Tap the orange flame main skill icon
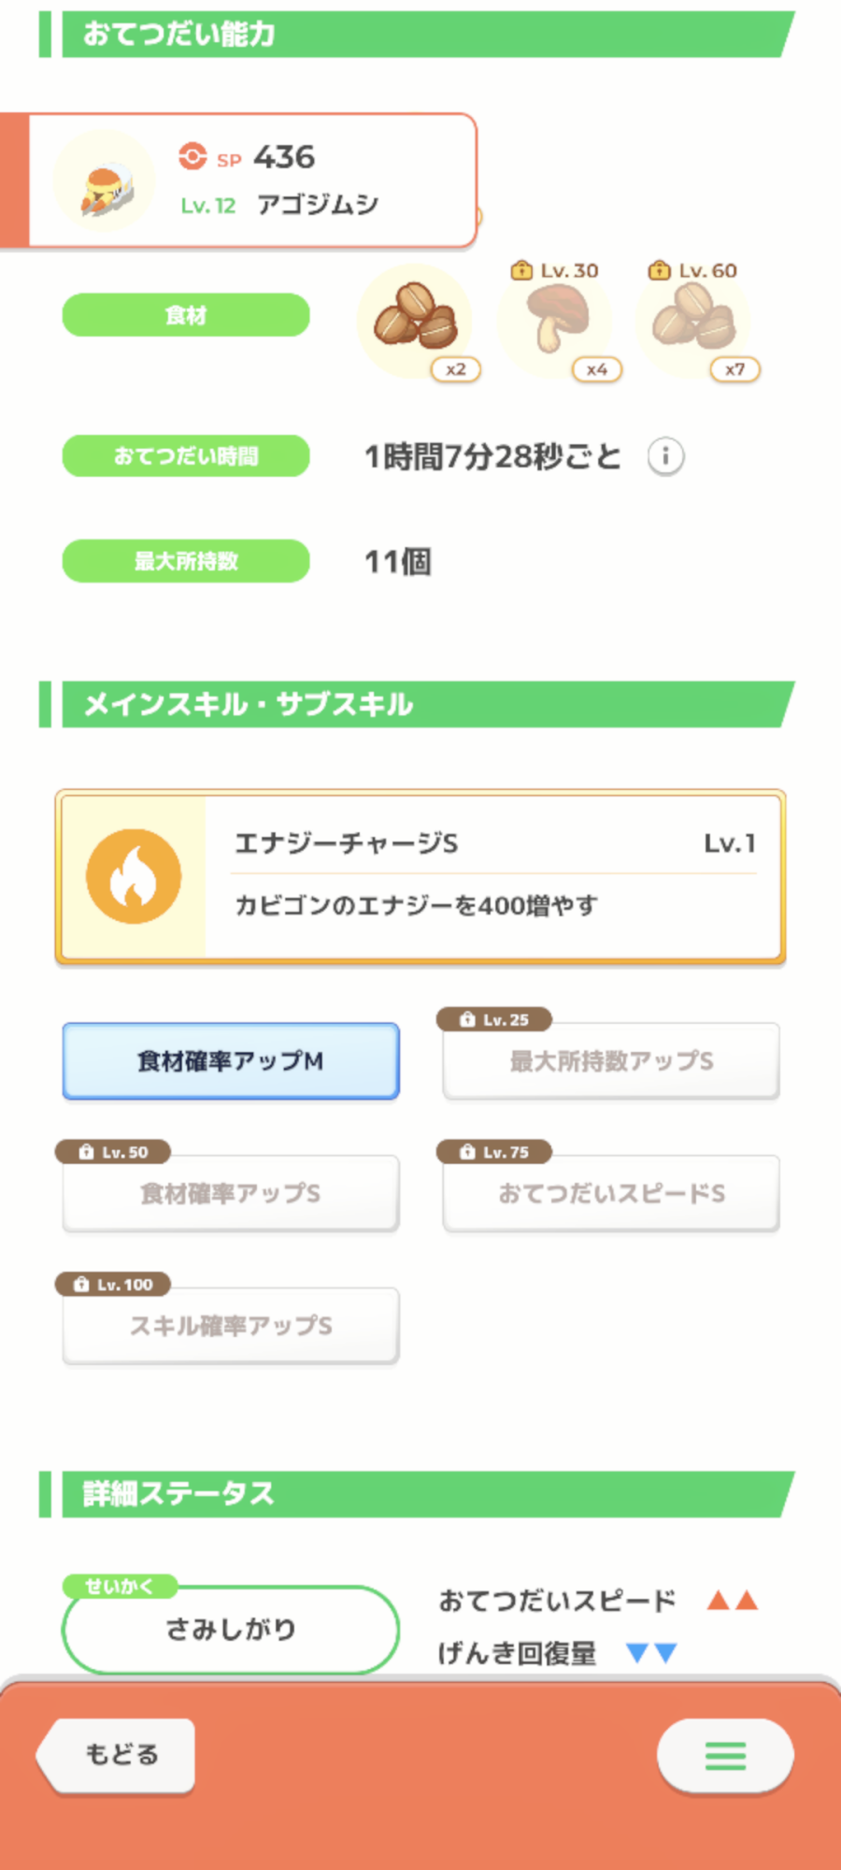The image size is (841, 1870). tap(134, 877)
